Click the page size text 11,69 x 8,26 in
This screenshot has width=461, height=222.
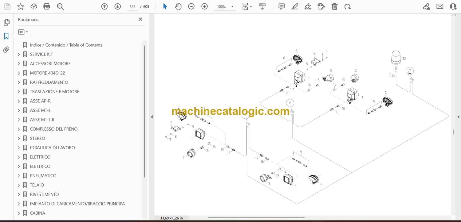tap(171, 218)
